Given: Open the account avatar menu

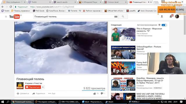Looking at the screenshot, I should [177, 16].
